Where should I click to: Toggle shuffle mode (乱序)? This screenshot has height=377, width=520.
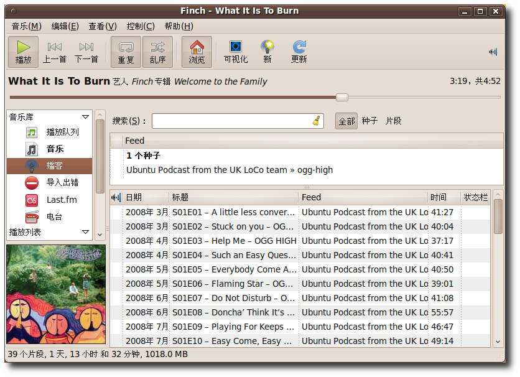[x=157, y=52]
